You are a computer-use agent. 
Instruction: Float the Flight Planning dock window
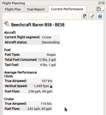point(100,3)
